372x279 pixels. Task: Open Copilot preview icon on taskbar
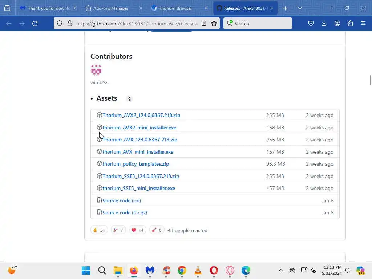360,270
